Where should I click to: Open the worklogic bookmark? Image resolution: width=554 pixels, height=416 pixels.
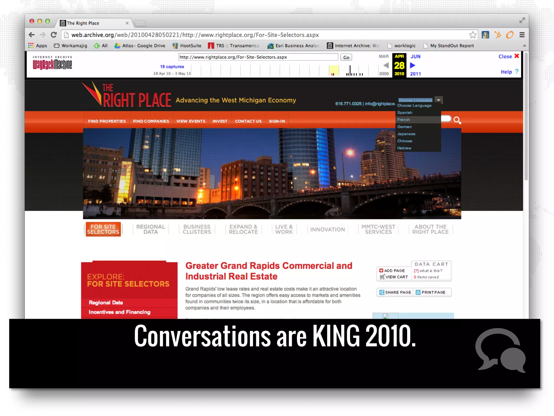[401, 46]
